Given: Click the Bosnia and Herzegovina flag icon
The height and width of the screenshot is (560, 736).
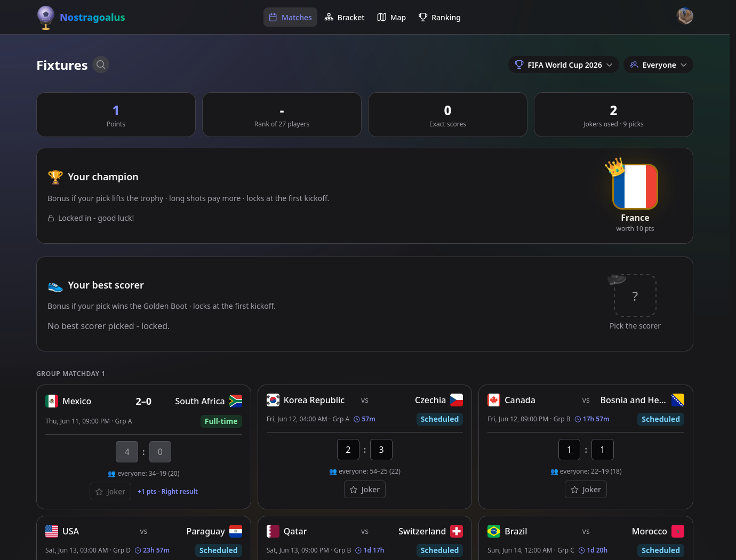Looking at the screenshot, I should pyautogui.click(x=678, y=400).
